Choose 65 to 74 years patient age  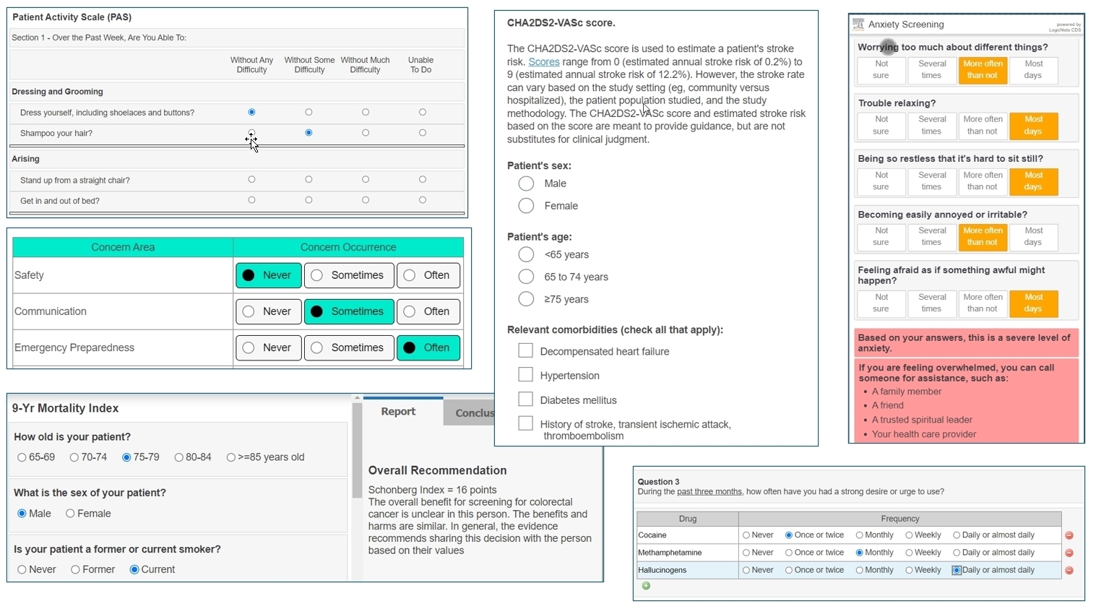[526, 277]
